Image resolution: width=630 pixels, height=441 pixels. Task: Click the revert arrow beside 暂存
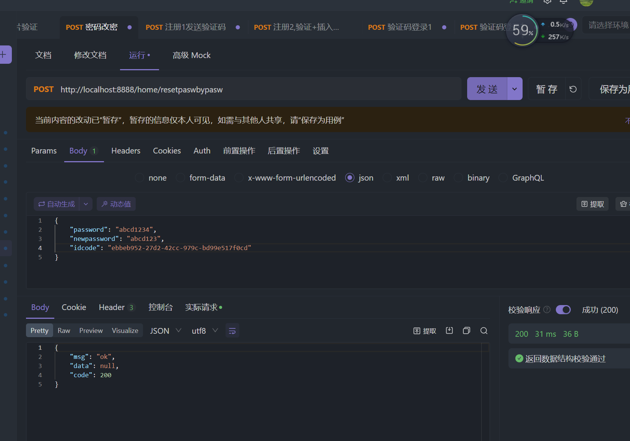pyautogui.click(x=573, y=89)
